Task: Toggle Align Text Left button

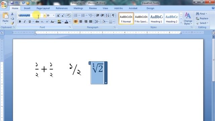Action: pos(76,22)
